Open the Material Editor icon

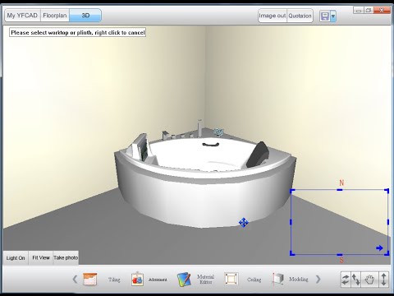(x=184, y=280)
